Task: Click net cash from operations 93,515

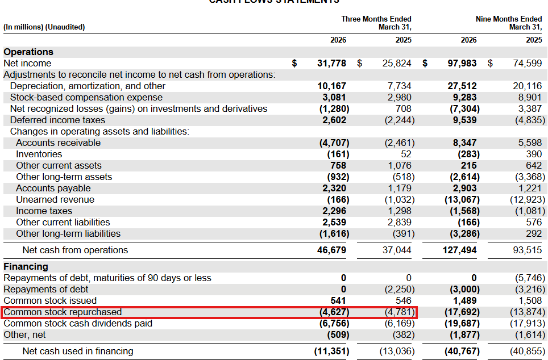Action: click(x=528, y=250)
